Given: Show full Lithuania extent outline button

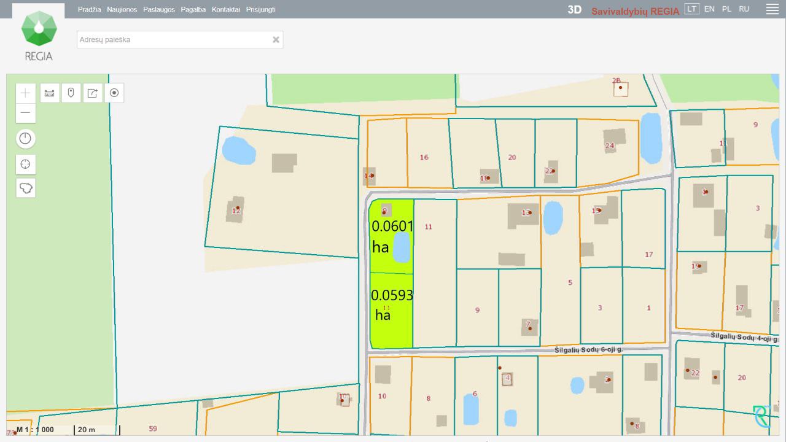Looking at the screenshot, I should [25, 188].
